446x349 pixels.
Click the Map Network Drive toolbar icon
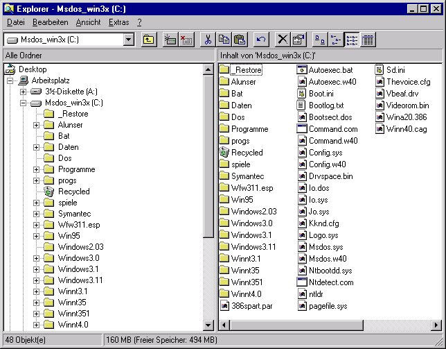170,40
